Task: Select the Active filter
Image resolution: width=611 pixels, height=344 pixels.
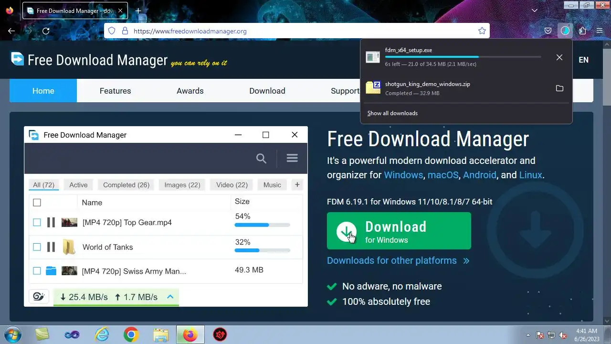Action: click(78, 185)
